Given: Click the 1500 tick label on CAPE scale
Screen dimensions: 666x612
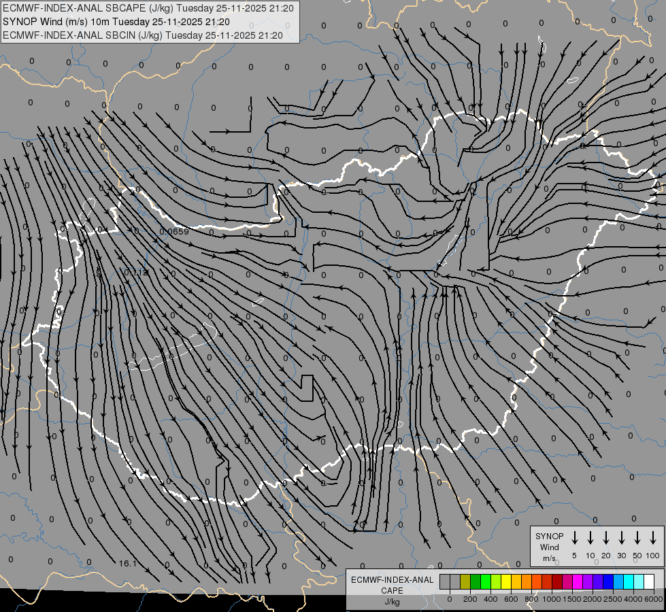Looking at the screenshot, I should 572,599.
